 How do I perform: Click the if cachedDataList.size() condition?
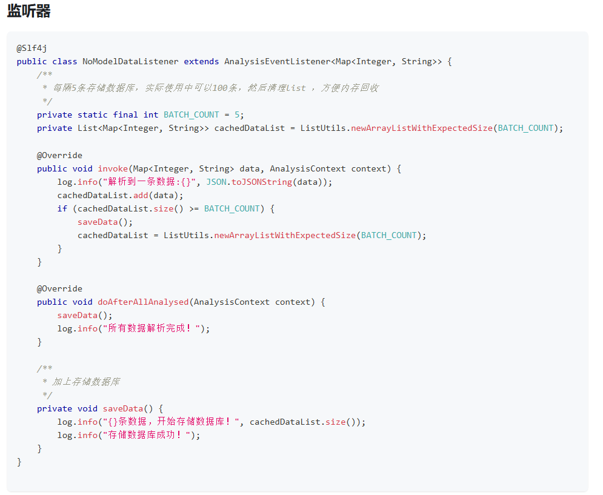pos(165,208)
